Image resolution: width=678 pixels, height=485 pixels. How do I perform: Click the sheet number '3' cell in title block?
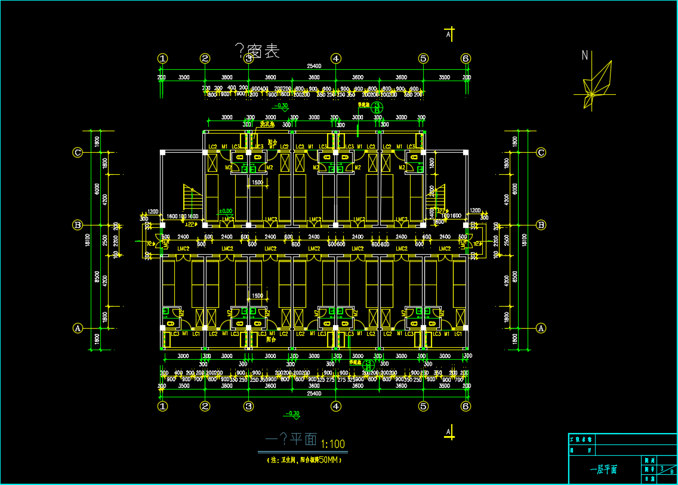coord(662,468)
